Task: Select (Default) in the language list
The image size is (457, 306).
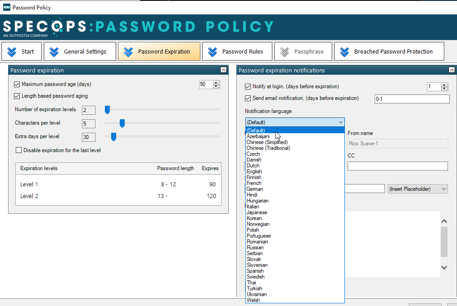Action: pyautogui.click(x=295, y=130)
